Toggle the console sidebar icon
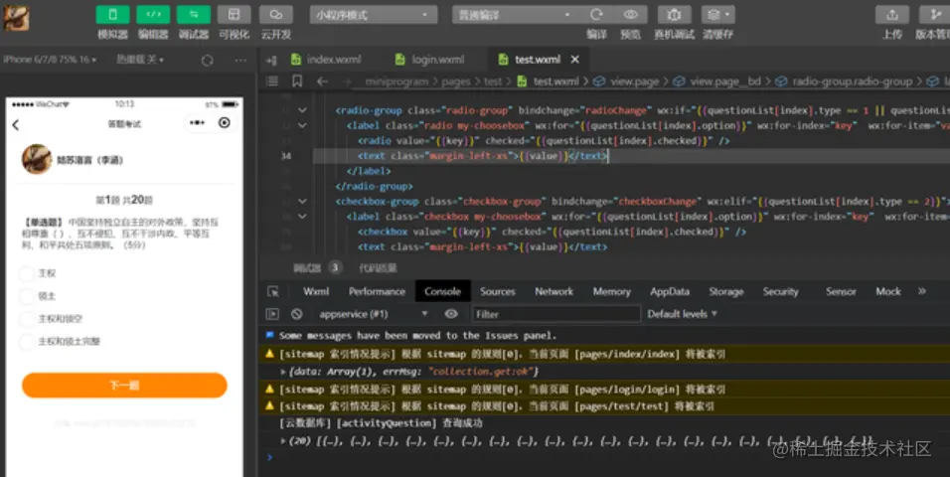 coord(272,314)
